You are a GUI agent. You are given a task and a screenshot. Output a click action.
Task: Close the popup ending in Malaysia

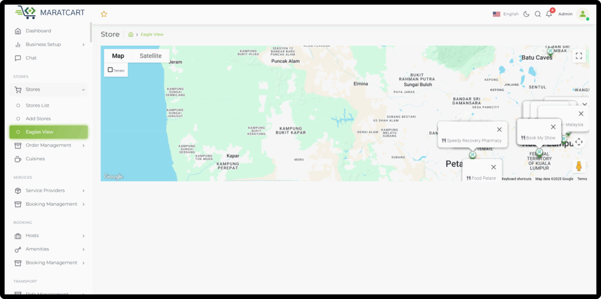coord(580,114)
